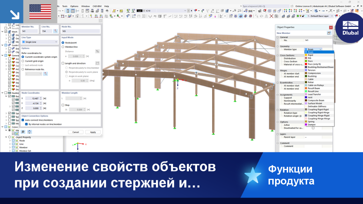This screenshot has width=363, height=204.
Task: Select the Node/point input mode
Action: pyautogui.click(x=63, y=43)
